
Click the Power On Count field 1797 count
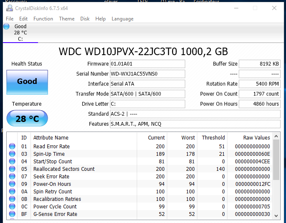(x=260, y=94)
